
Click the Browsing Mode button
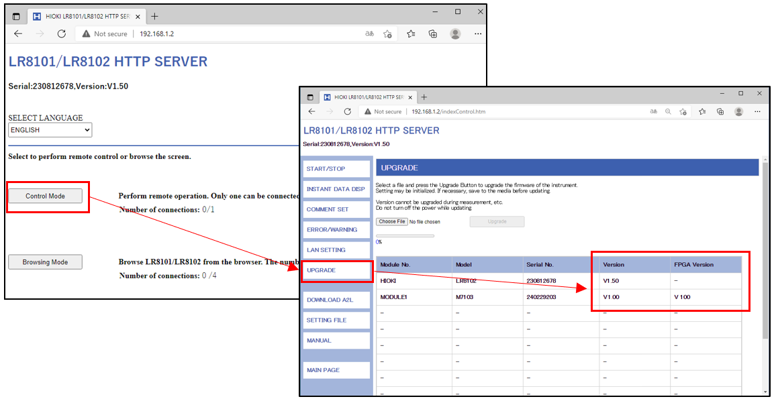coord(45,262)
